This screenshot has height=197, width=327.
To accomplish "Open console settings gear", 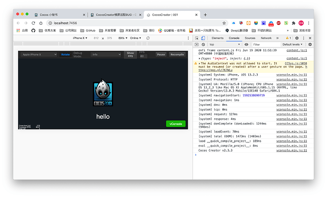I will pos(310,45).
